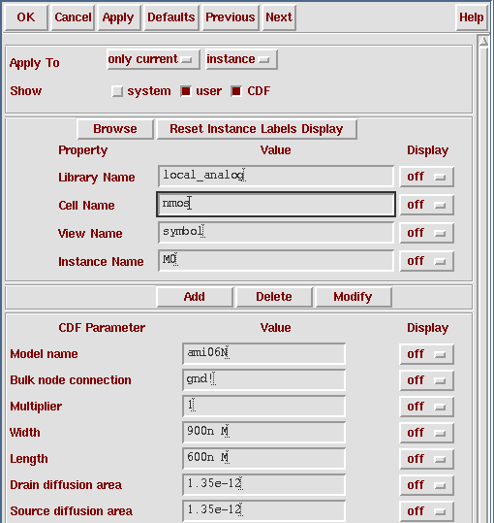Add a new user property
Viewport: 494px width, 523px height.
pos(195,297)
